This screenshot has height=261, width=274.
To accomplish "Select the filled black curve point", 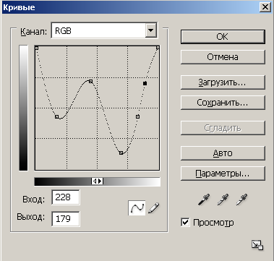I will pyautogui.click(x=145, y=83).
